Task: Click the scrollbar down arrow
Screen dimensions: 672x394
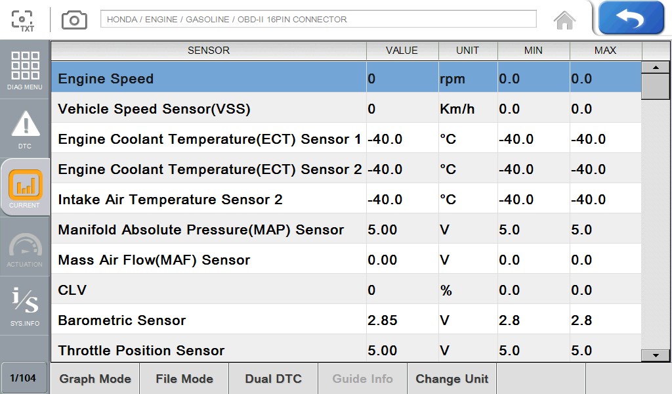Action: coord(656,355)
